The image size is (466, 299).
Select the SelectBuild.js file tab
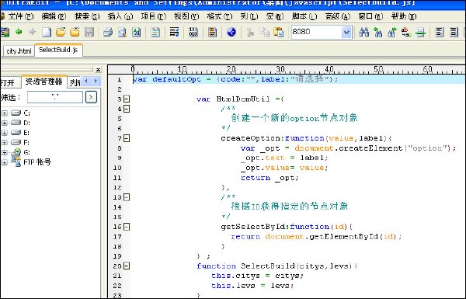click(x=58, y=50)
